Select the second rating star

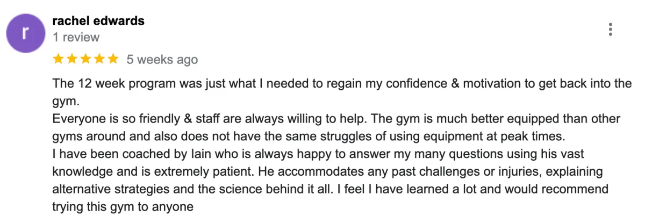pyautogui.click(x=71, y=59)
